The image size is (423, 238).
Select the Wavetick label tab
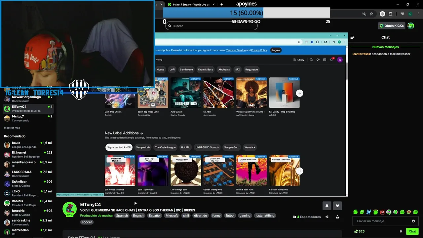click(x=250, y=147)
